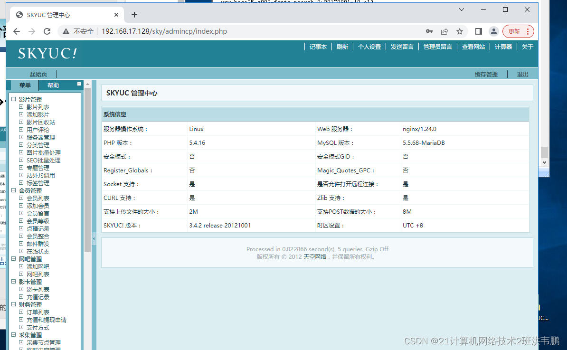Open the 天空网络 footer link
567x350 pixels.
tap(314, 257)
